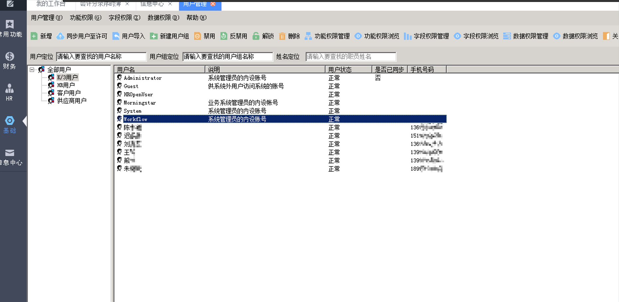Switch to the 信息中心 tab
Screen dimensions: 619x302
(152, 4)
